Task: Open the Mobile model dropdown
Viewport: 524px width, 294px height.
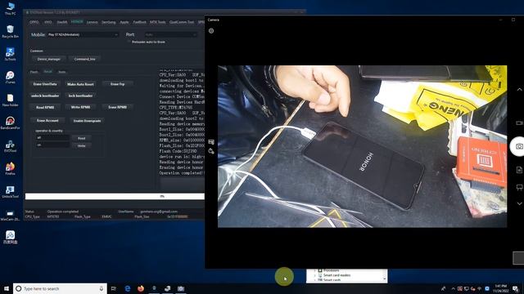Action: click(x=83, y=34)
